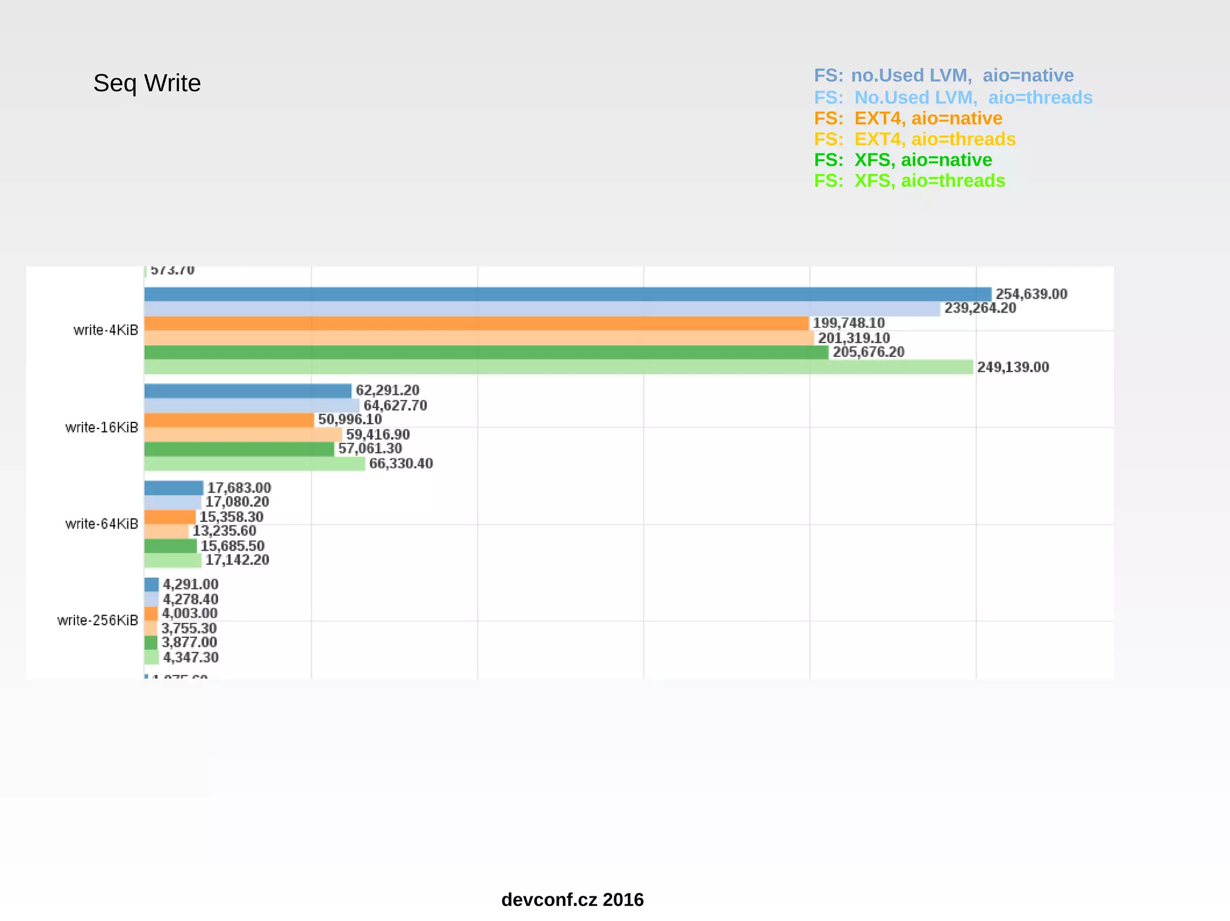
Task: Click the EXT4 aio=threads legend text
Action: [915, 139]
